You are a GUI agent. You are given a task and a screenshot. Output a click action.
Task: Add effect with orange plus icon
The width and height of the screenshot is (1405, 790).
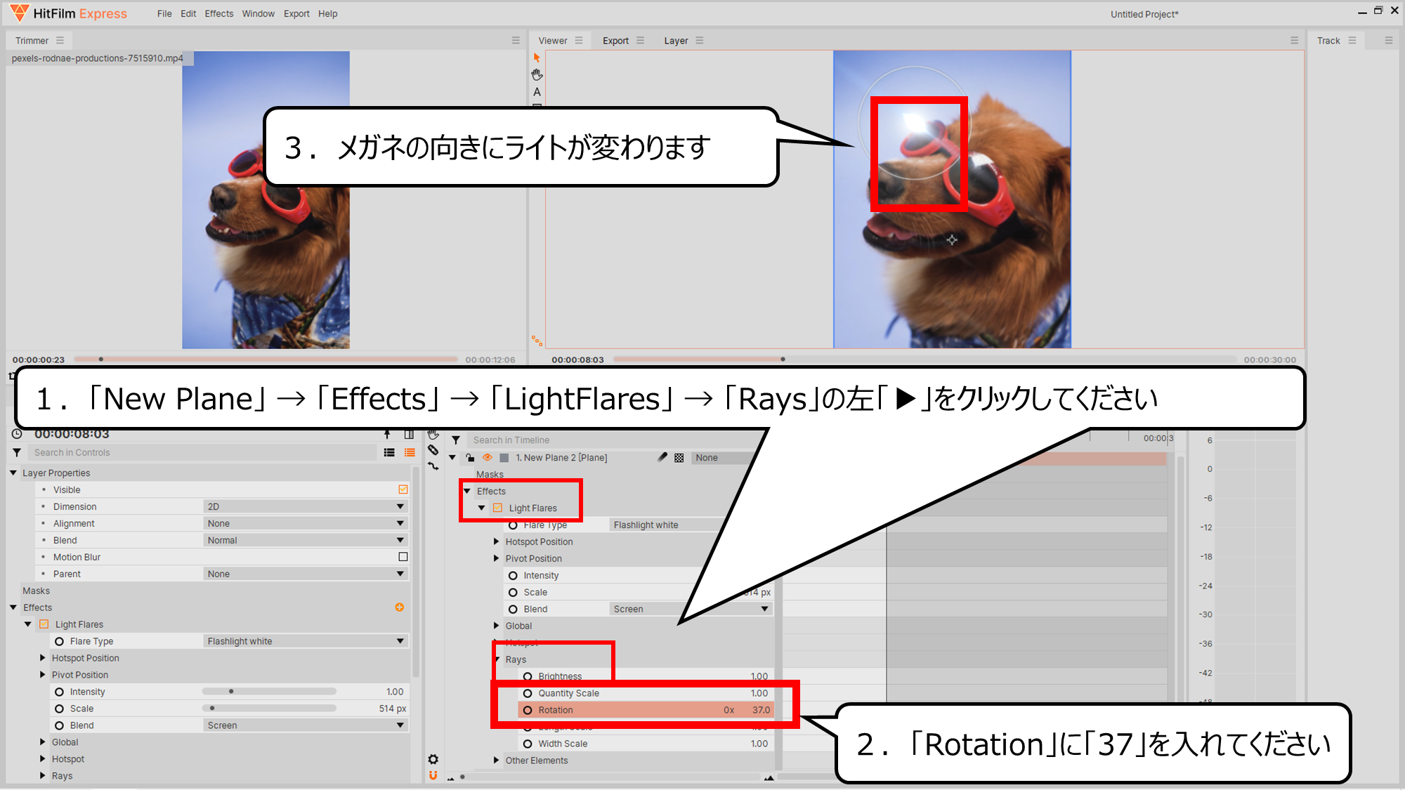[x=400, y=607]
